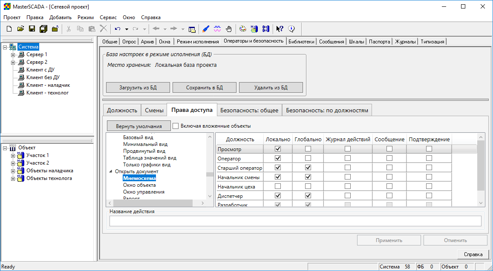Switch to the Сообщения tab
The image size is (493, 271).
coord(332,41)
